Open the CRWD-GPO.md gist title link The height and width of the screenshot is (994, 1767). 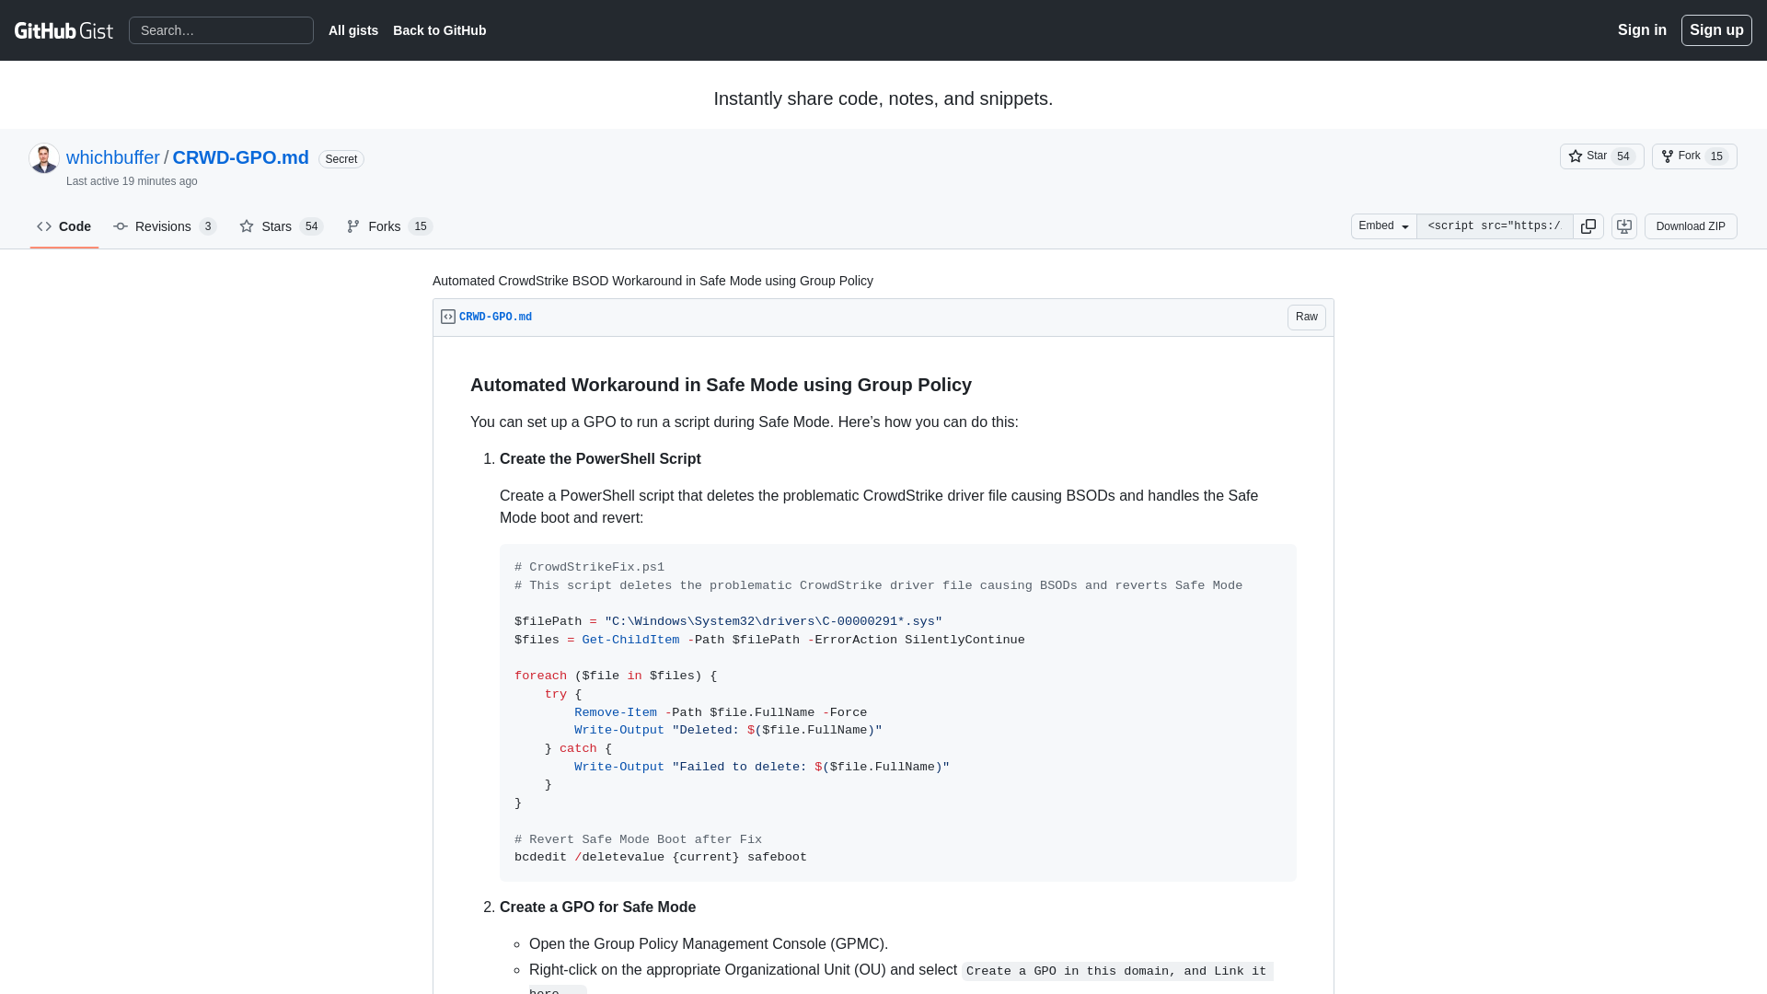pos(240,157)
